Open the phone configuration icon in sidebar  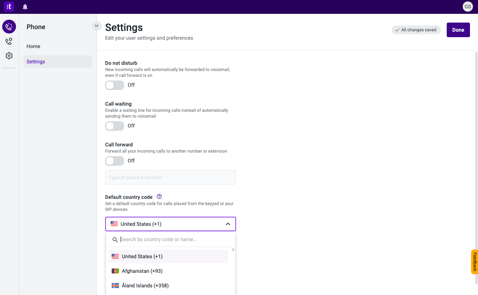pyautogui.click(x=9, y=41)
